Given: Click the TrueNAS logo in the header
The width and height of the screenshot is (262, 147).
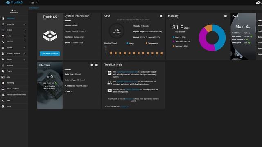Looking at the screenshot, I should tap(14, 3).
